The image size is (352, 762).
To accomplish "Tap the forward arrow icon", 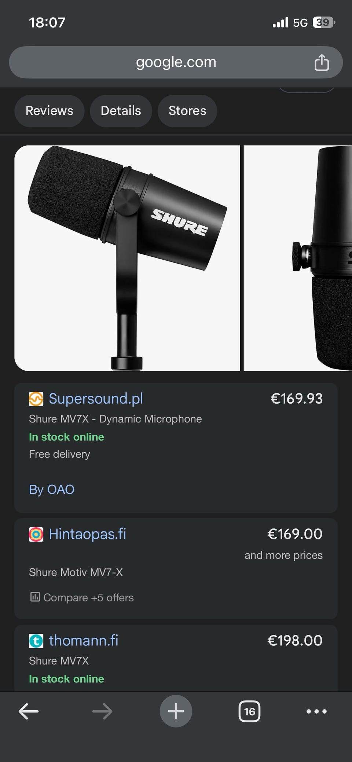I will (102, 711).
